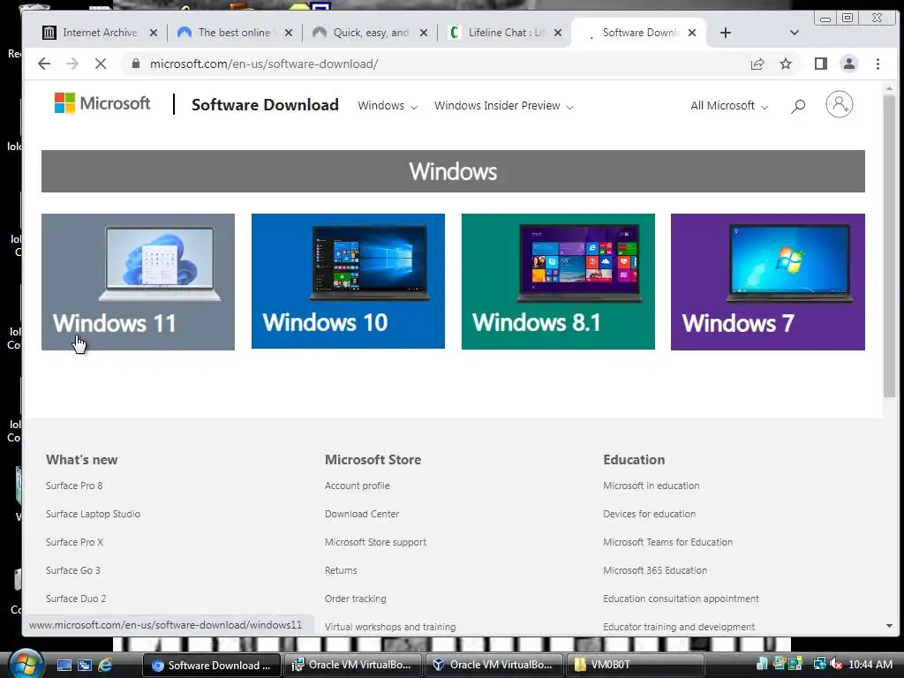The height and width of the screenshot is (678, 904).
Task: Close the Software Download tab
Action: coord(692,33)
